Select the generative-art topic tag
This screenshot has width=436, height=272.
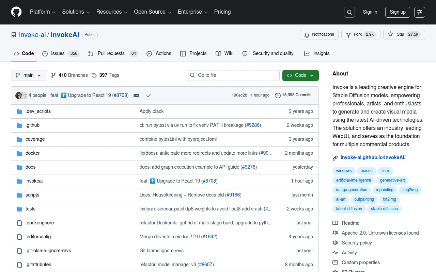[392, 180]
